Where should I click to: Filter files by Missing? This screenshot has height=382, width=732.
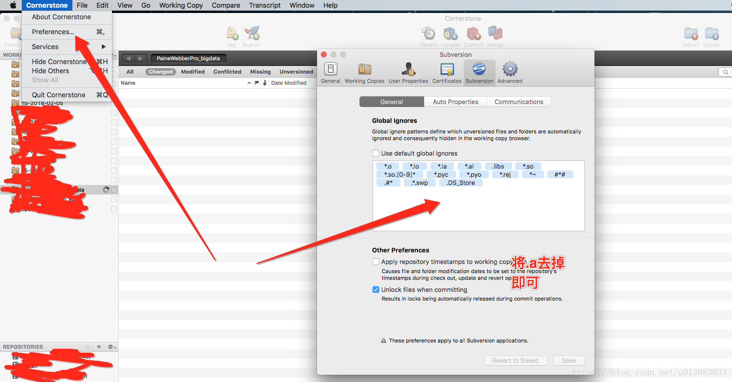click(260, 72)
